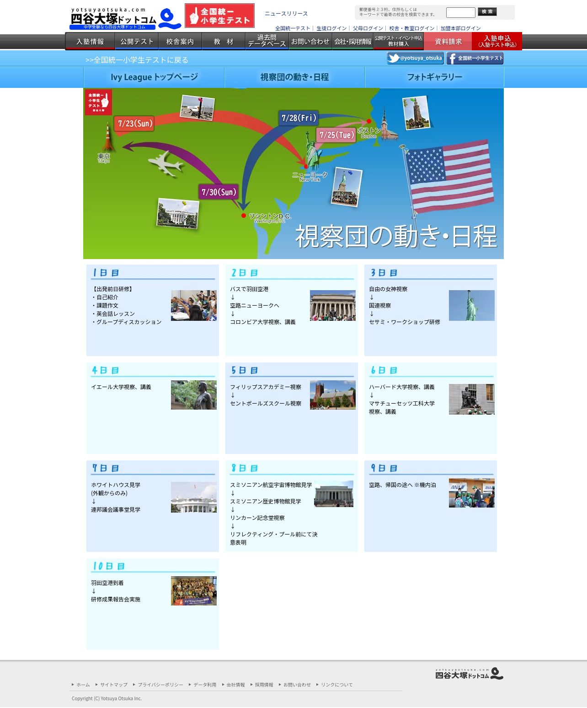Click the 7/25(Tue) date label on the map

click(336, 135)
